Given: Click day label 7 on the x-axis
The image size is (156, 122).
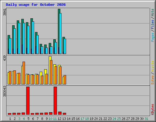Looking at the screenshot, I should click(x=37, y=119).
